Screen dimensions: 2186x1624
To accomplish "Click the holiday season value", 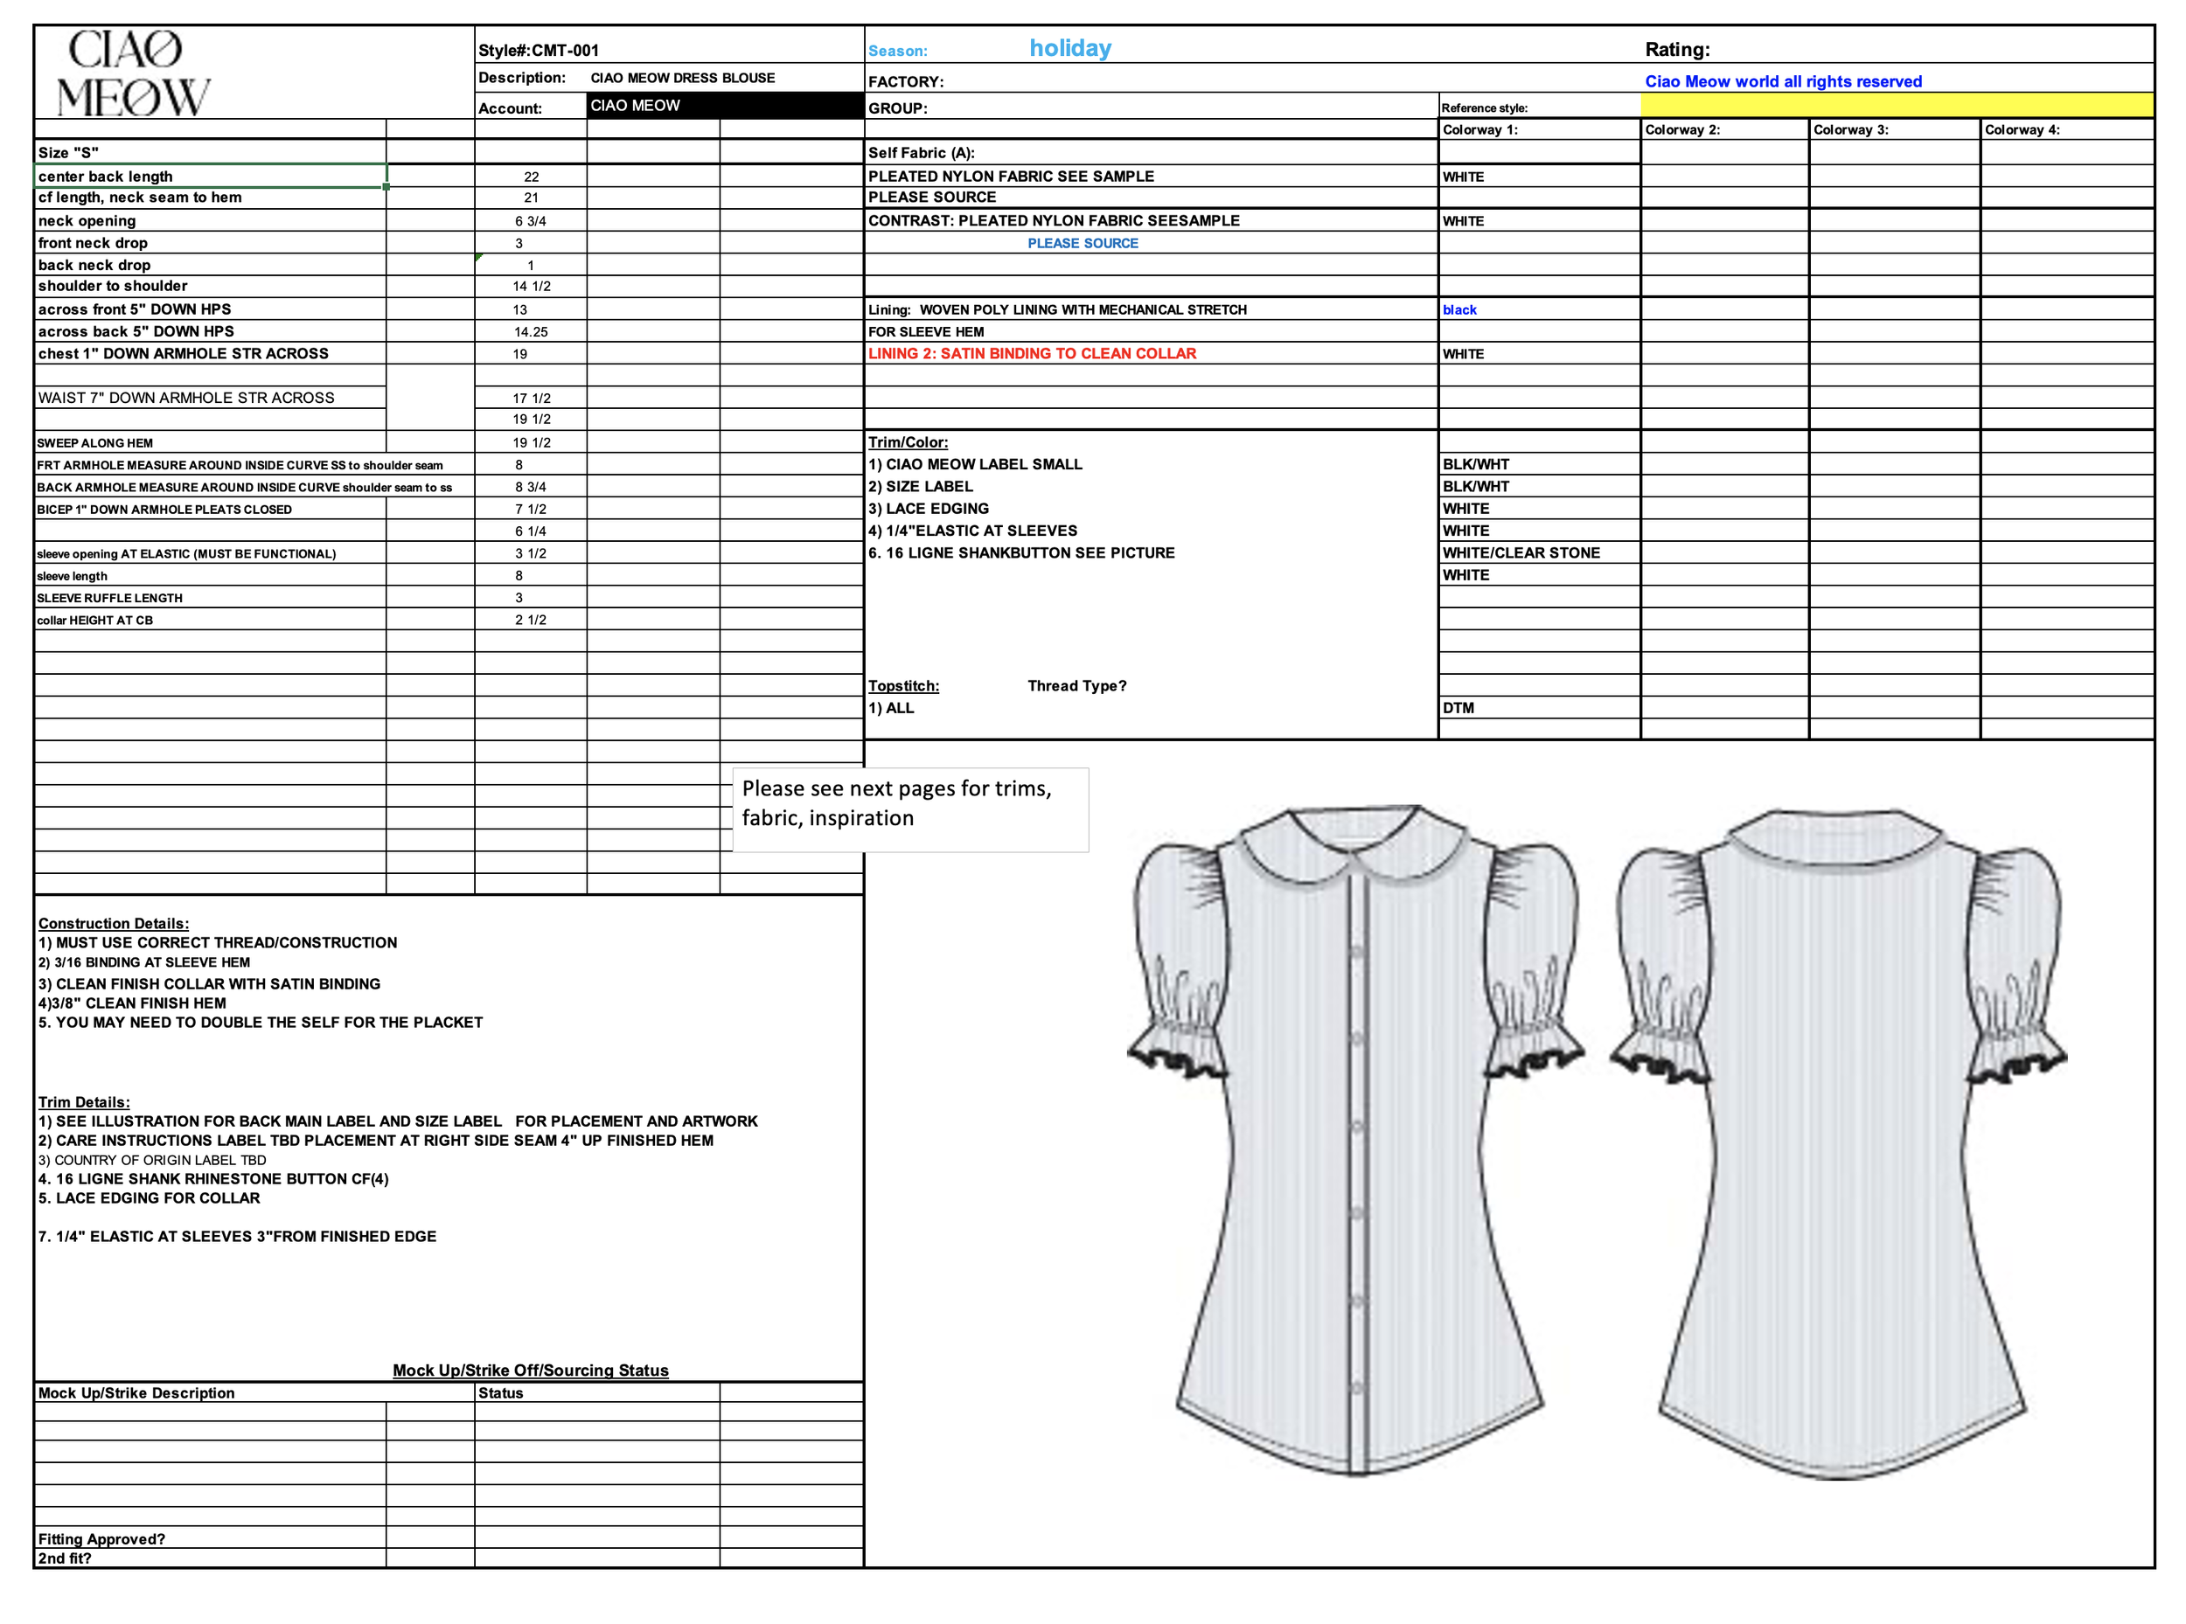I will 1070,48.
